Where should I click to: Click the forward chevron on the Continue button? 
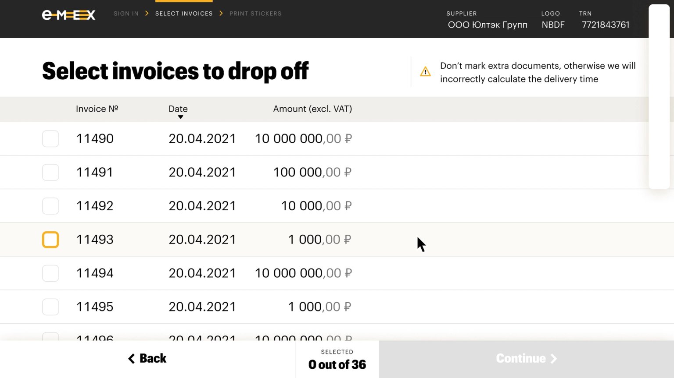coord(553,358)
